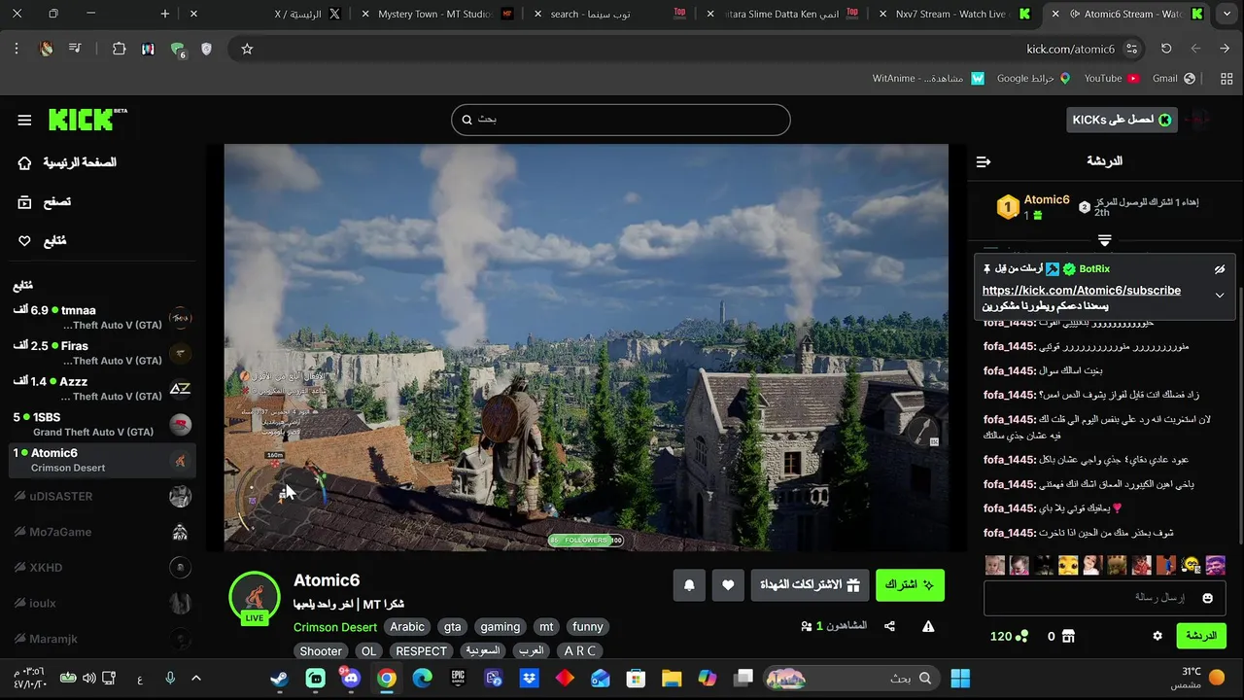Image resolution: width=1244 pixels, height=700 pixels.
Task: Click the Atomic6 top gifter entry
Action: pos(1033,207)
